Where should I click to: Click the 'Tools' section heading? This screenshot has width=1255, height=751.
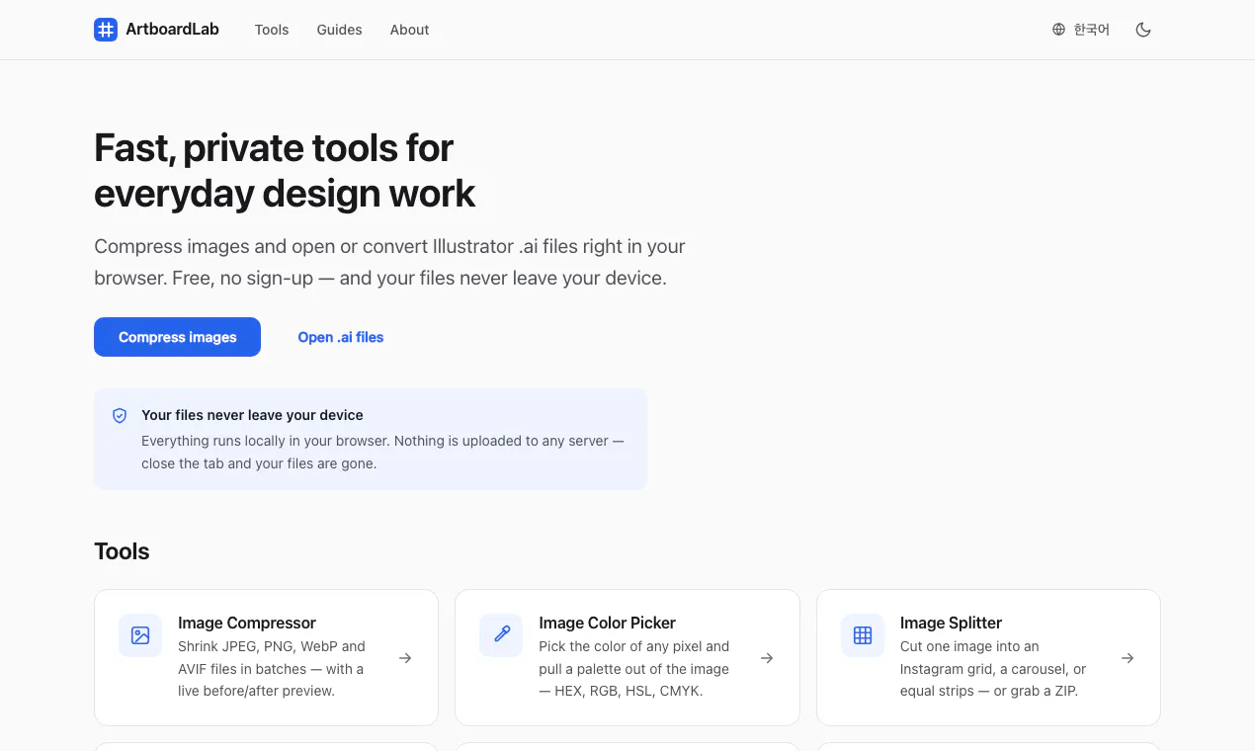pyautogui.click(x=122, y=551)
